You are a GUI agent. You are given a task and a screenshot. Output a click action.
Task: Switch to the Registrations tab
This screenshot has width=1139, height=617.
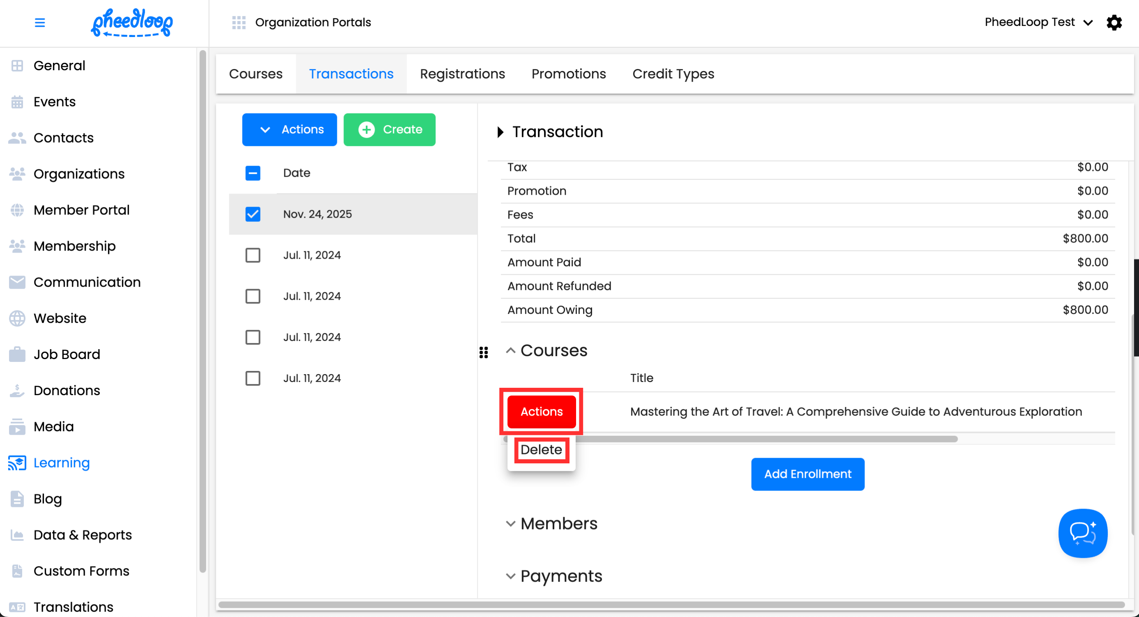click(462, 74)
